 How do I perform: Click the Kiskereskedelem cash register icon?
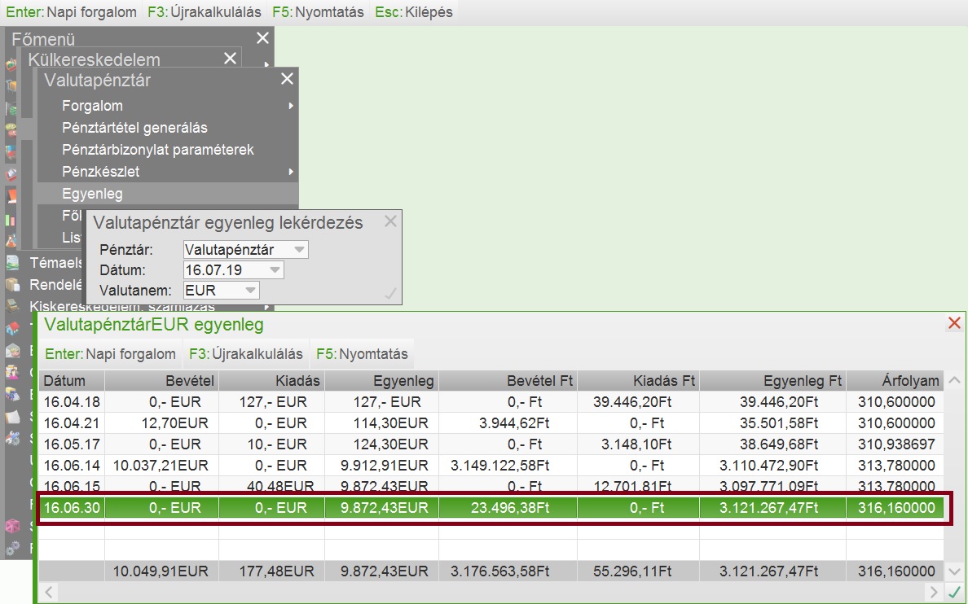[12, 306]
